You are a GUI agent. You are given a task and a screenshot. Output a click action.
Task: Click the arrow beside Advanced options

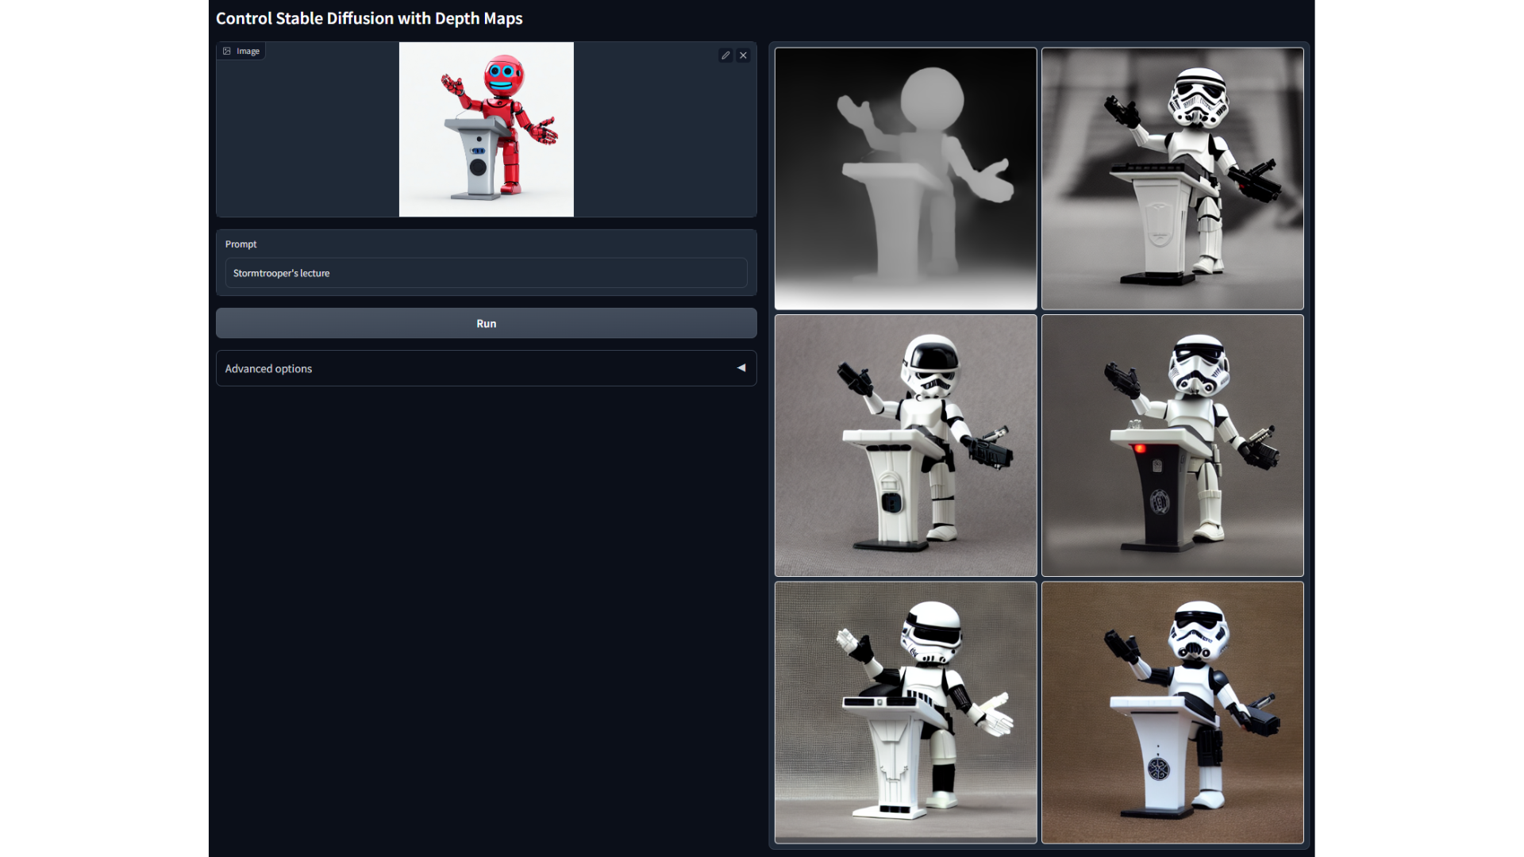(741, 368)
